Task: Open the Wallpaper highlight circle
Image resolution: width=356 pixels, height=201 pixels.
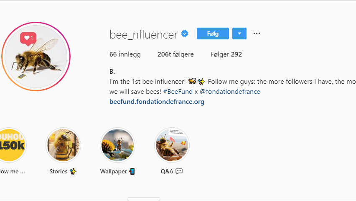Action: (x=117, y=145)
